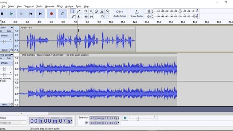Open Effects for Audio 1 track

pos(6,36)
